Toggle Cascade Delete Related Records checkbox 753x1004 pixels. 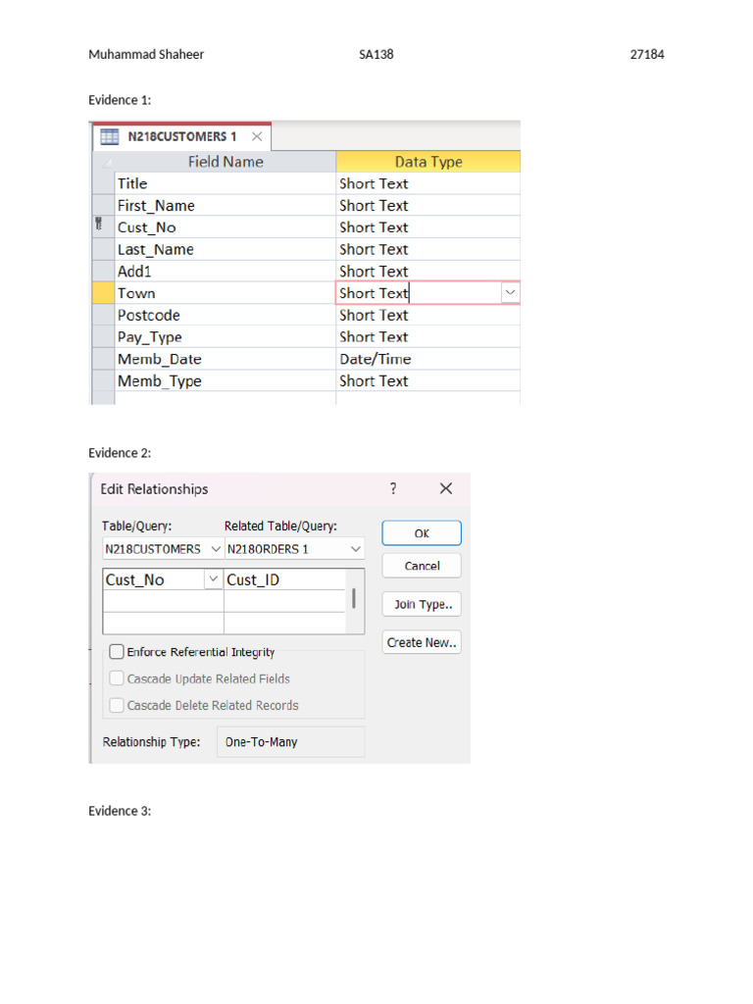click(117, 705)
